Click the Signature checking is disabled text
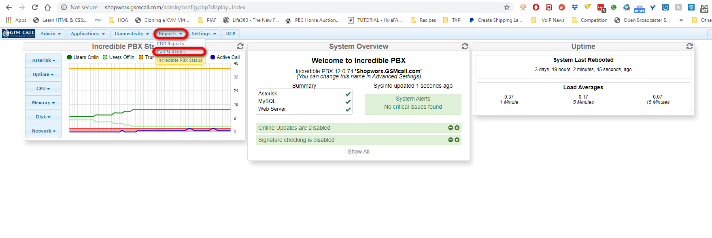The height and width of the screenshot is (238, 712). (296, 140)
